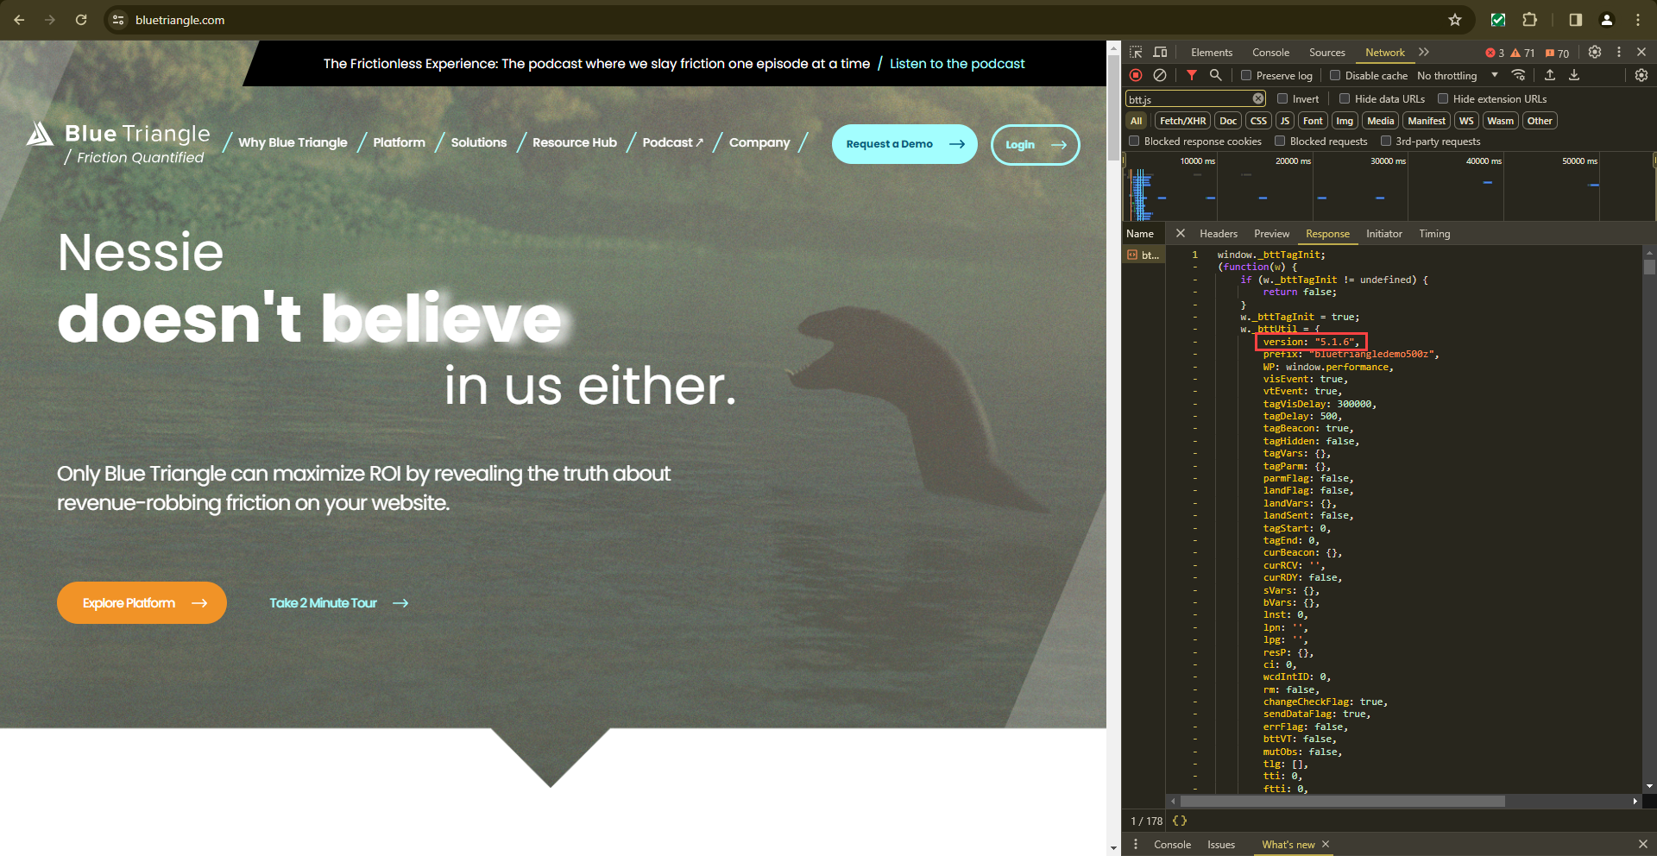Viewport: 1657px width, 856px height.
Task: Open the Initiator tab
Action: (1384, 233)
